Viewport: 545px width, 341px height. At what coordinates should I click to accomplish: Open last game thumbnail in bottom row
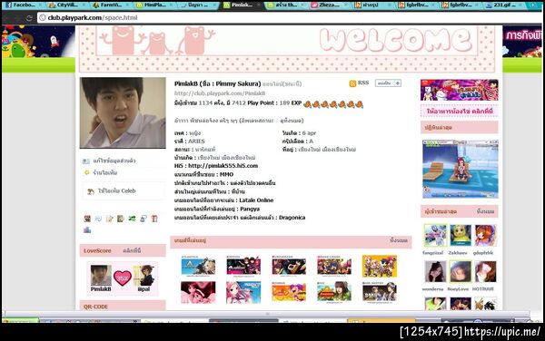coord(379,292)
